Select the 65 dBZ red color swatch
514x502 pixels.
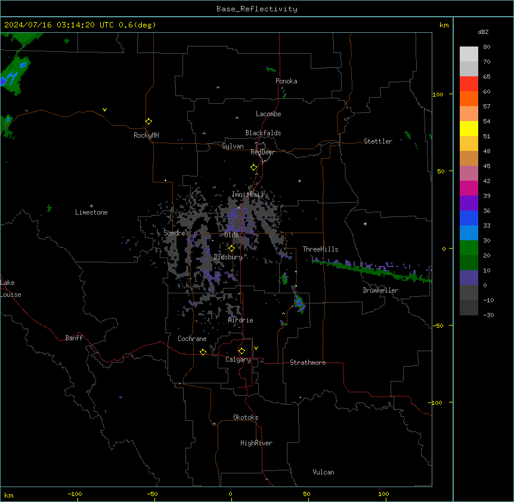469,84
